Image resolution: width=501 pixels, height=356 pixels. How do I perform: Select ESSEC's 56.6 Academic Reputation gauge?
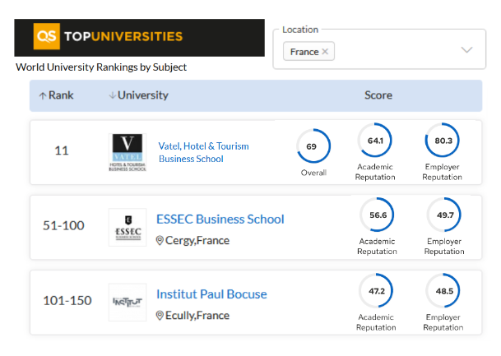[377, 215]
